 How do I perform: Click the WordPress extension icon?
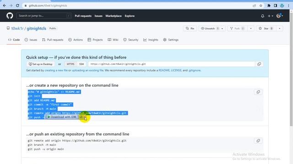282,5
